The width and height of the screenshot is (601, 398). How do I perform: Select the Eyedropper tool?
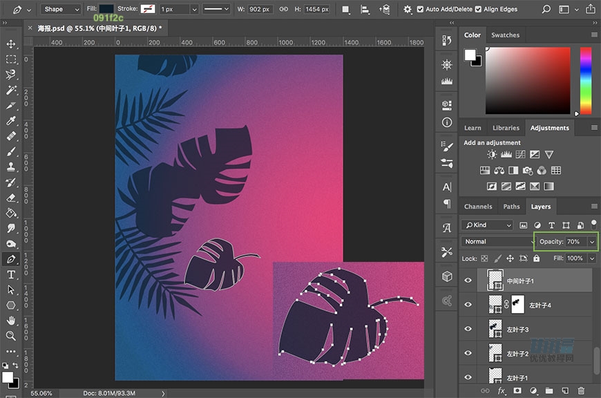[11, 121]
